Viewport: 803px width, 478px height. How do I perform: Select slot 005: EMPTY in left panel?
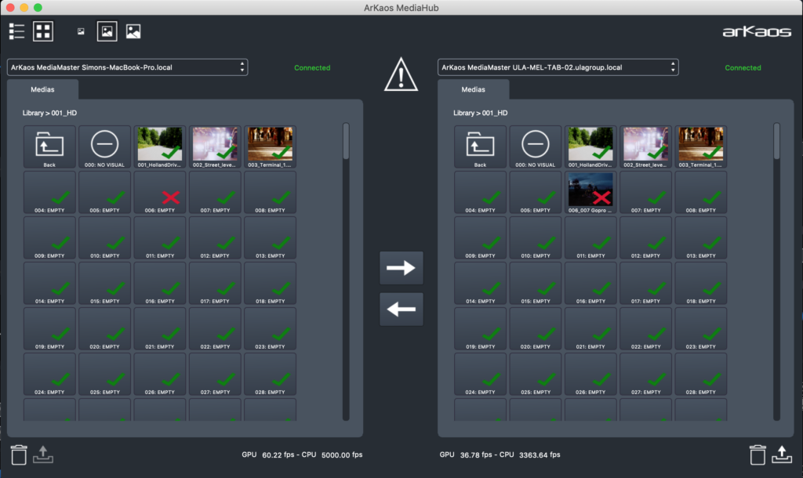104,193
